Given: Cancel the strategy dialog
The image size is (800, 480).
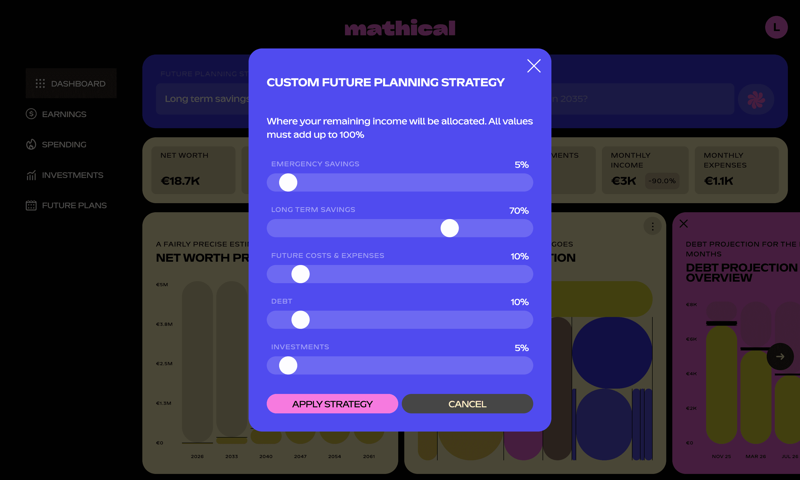Looking at the screenshot, I should (467, 404).
